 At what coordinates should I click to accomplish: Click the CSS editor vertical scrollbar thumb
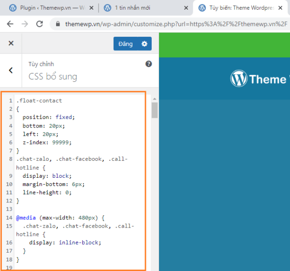155,110
